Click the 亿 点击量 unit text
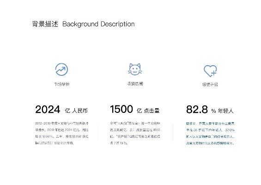Viewport: 261px width, 185px height. (148, 111)
